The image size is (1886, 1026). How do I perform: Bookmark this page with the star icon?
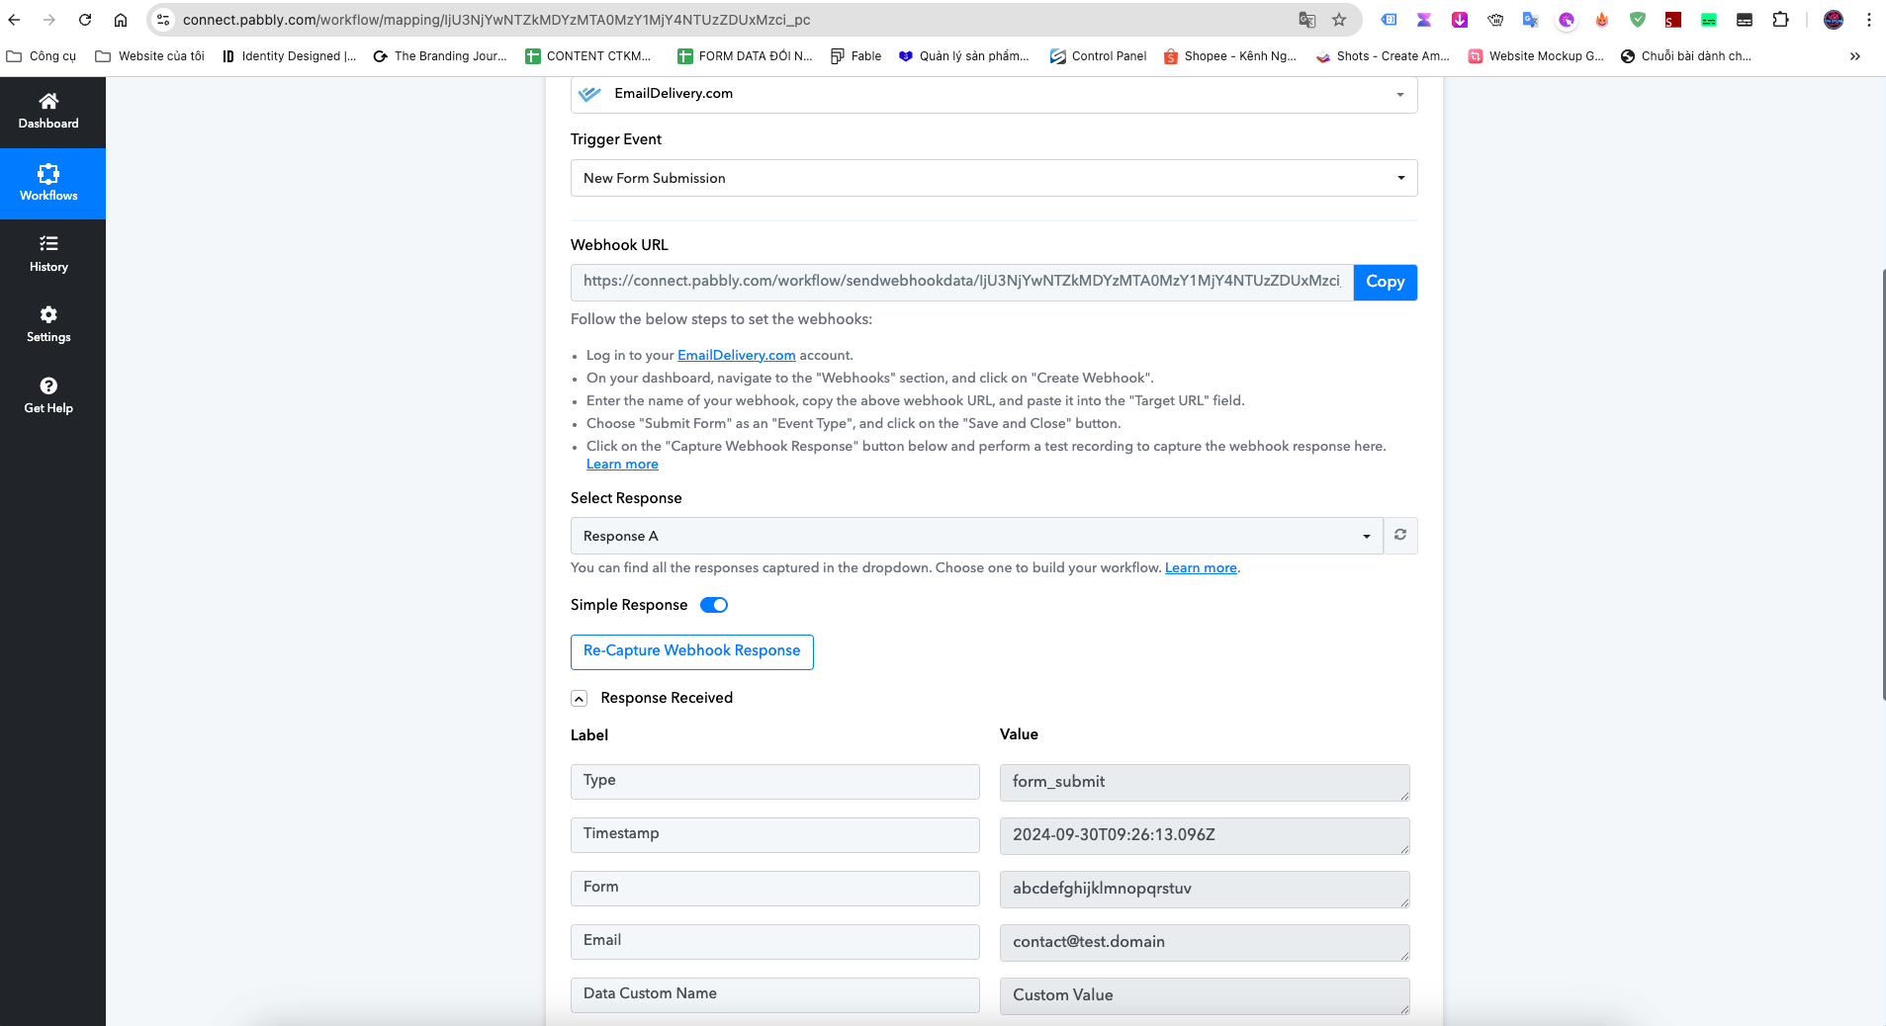click(x=1339, y=20)
